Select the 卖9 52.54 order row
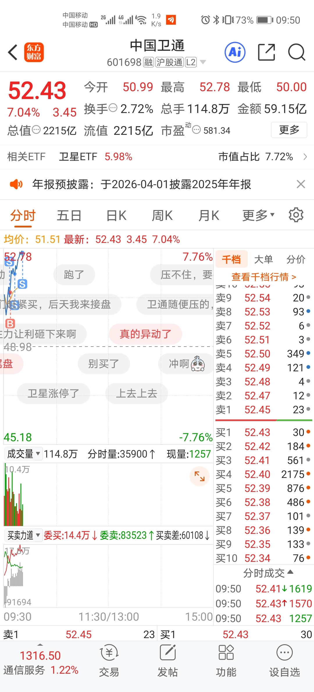 point(263,298)
